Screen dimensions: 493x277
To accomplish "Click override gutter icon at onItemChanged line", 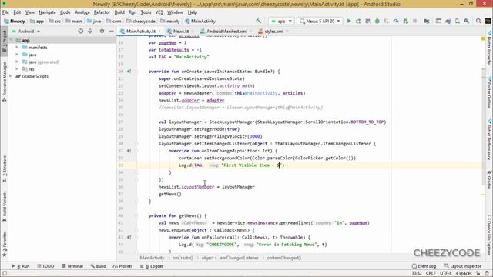I will click(129, 151).
